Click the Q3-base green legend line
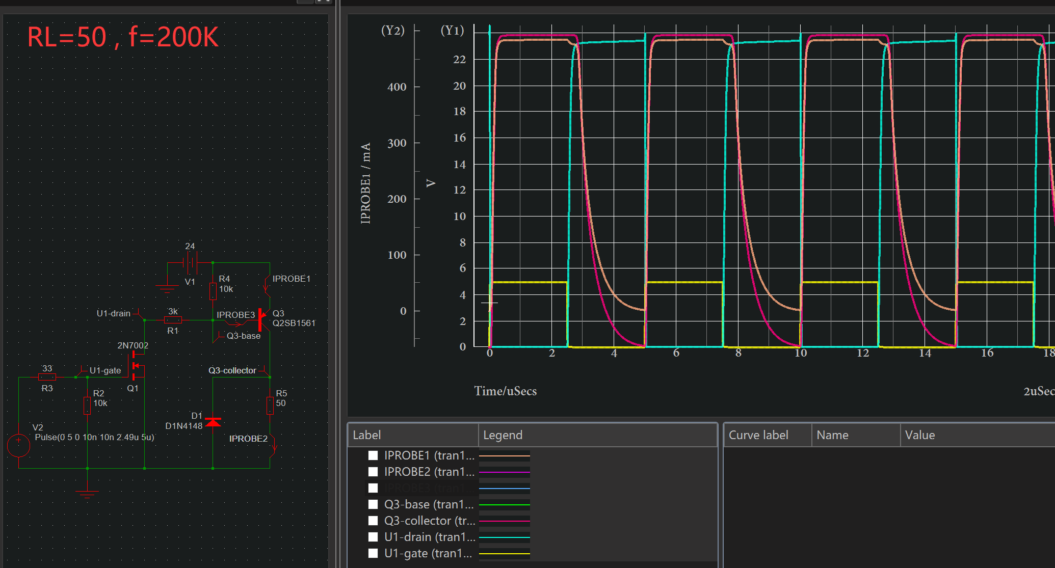Screen dimensions: 1055x568 click(505, 504)
